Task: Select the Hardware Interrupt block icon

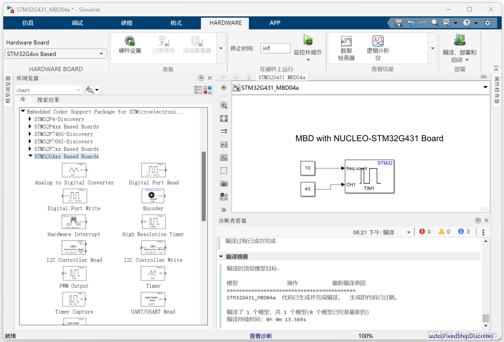Action: coord(74,222)
